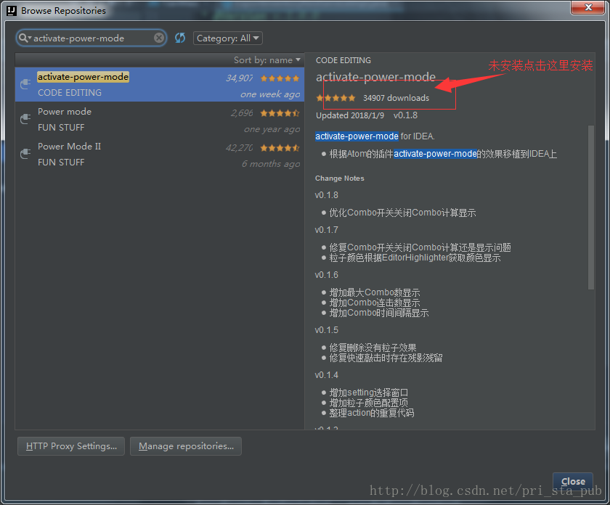Click the 'v0.1.4' change notes heading
610x505 pixels.
coord(326,376)
